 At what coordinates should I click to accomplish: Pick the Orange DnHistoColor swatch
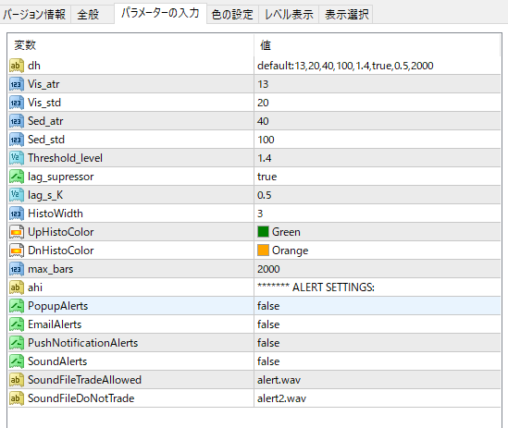tap(263, 251)
